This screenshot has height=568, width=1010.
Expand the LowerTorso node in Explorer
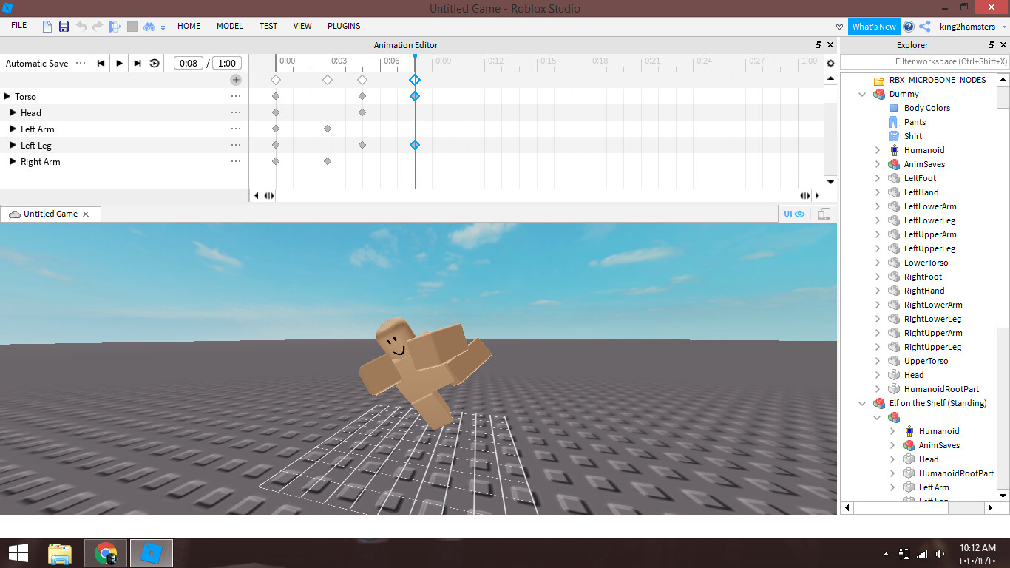878,263
